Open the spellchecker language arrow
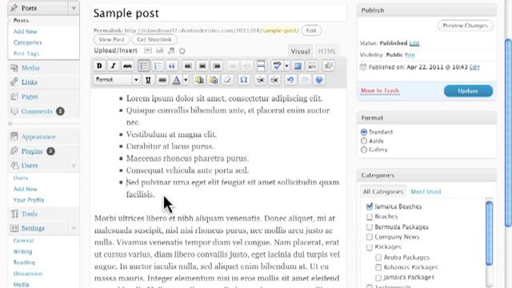Image resolution: width=512 pixels, height=288 pixels. (x=286, y=66)
